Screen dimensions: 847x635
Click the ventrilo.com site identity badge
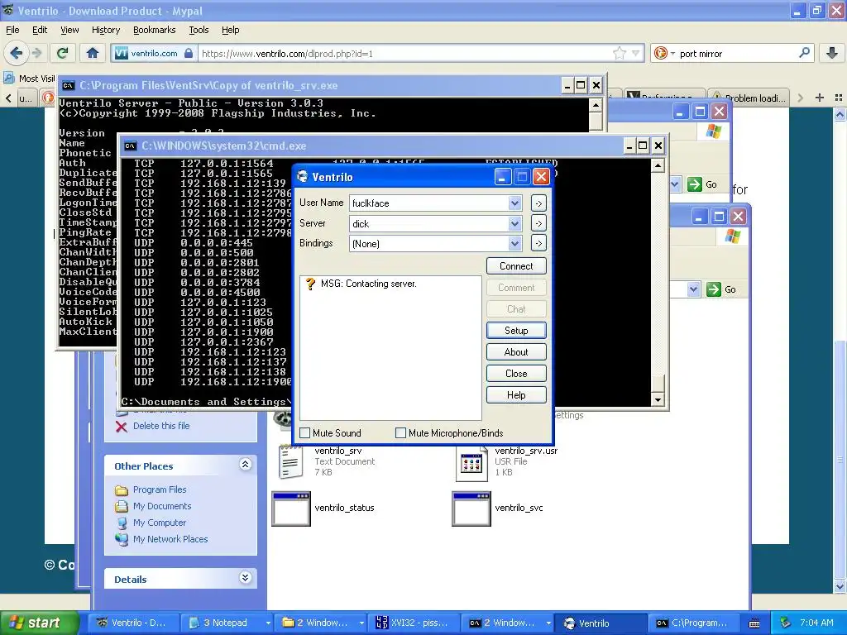pos(153,53)
